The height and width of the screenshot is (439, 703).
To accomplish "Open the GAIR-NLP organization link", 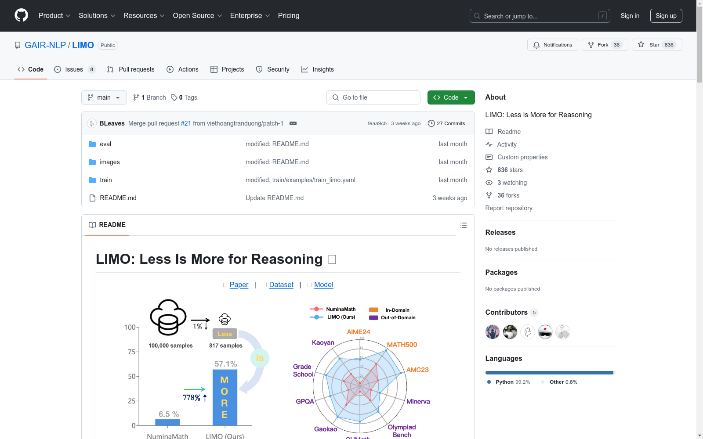I will pos(45,45).
